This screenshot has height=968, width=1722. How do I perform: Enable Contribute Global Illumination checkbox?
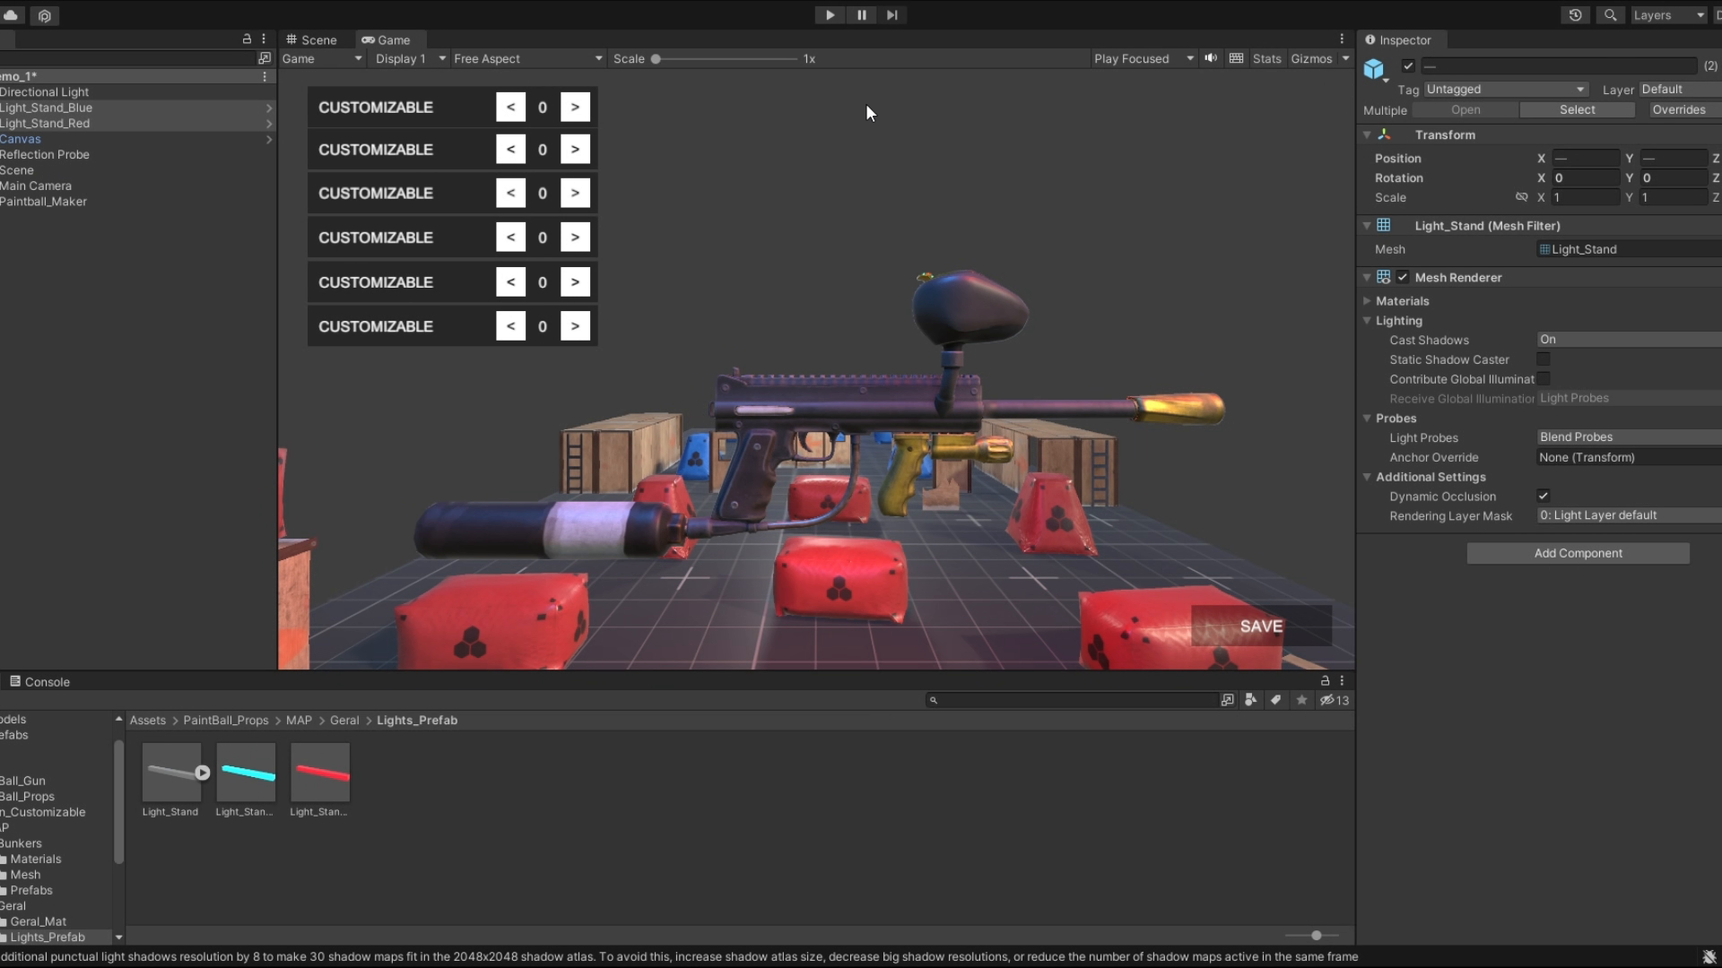1544,379
